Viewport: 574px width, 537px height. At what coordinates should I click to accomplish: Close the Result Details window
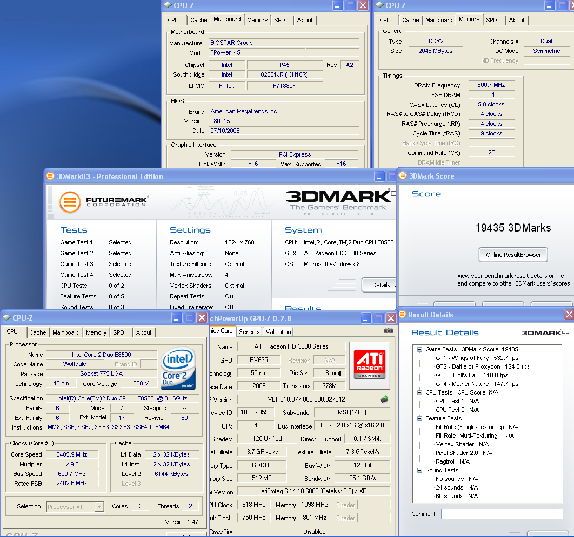coord(569,315)
